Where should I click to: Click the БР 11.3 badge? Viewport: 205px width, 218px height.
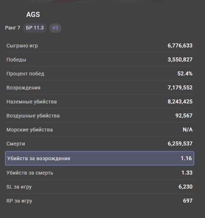click(35, 28)
